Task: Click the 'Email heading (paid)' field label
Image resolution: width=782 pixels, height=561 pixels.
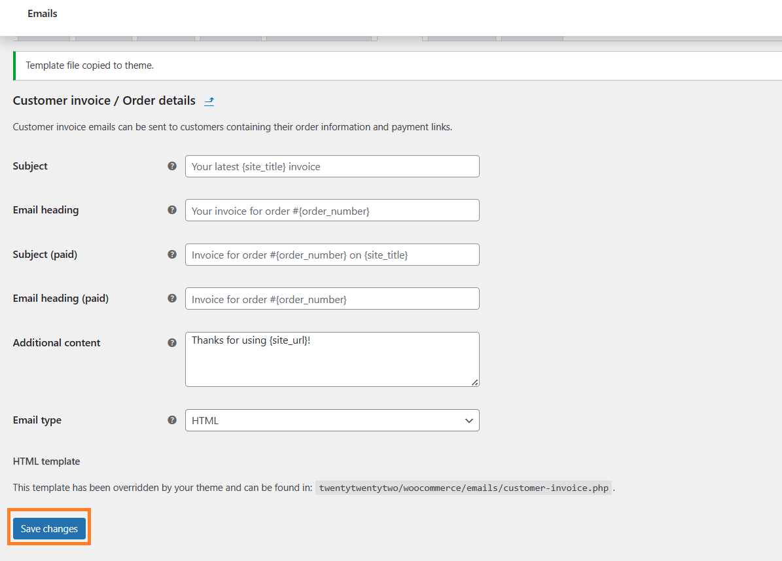Action: click(61, 299)
